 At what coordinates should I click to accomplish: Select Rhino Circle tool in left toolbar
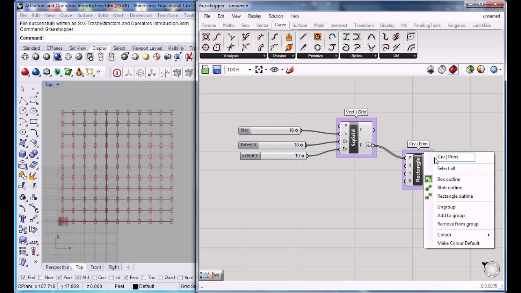pyautogui.click(x=23, y=111)
